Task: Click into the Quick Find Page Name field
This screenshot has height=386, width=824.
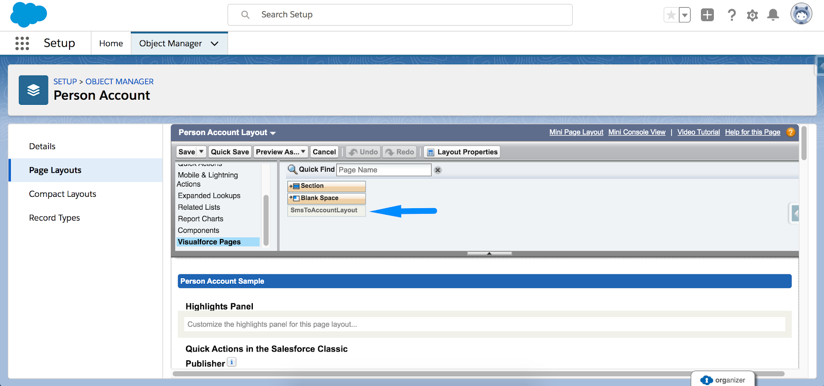Action: [384, 170]
